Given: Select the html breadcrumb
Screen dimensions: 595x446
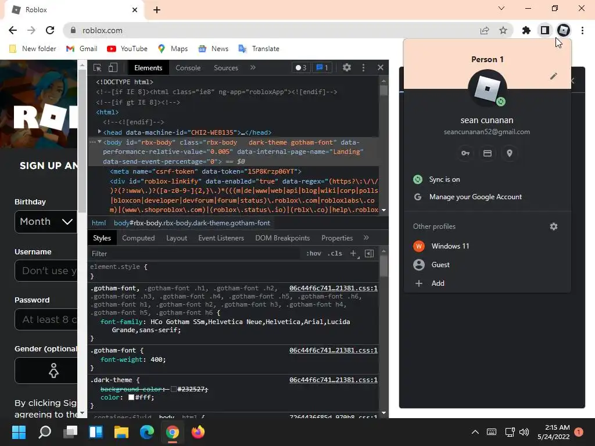Looking at the screenshot, I should tap(99, 223).
